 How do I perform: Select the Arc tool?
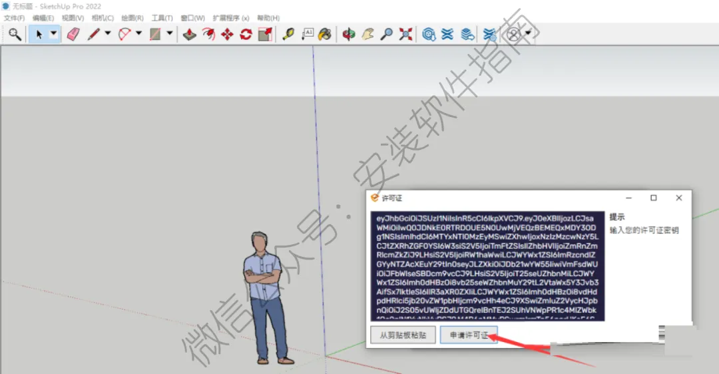(124, 35)
